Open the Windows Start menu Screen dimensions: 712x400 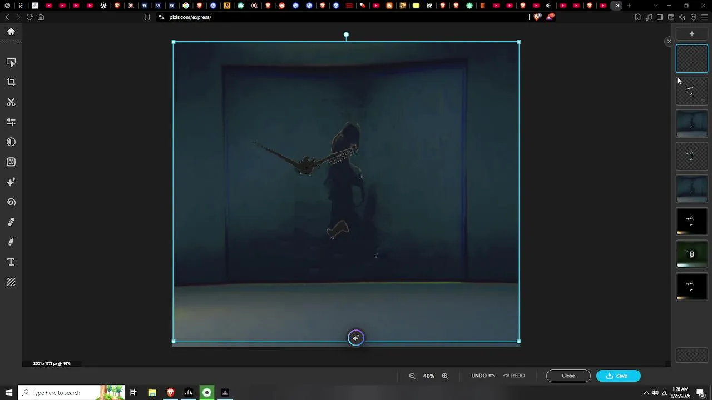pos(8,393)
